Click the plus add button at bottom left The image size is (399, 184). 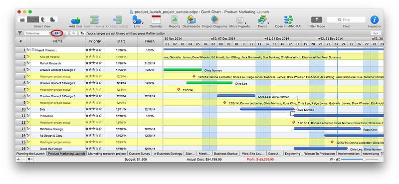click(18, 159)
